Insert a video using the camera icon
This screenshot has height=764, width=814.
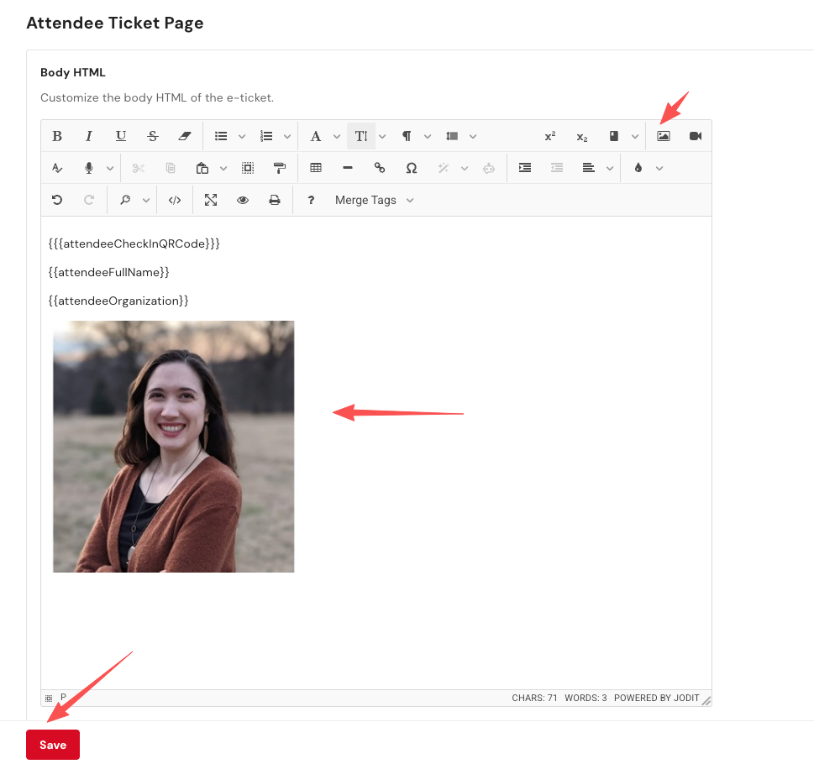click(696, 136)
